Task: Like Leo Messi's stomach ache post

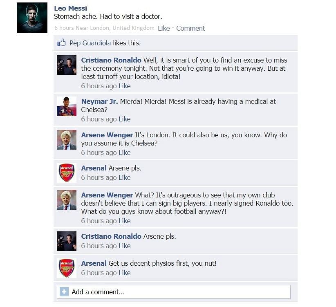Action: [x=164, y=28]
